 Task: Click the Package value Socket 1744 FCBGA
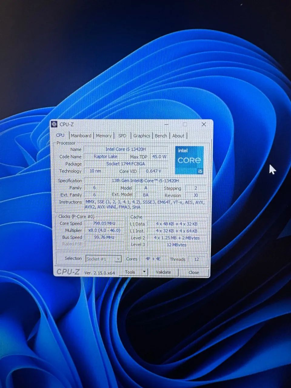126,164
